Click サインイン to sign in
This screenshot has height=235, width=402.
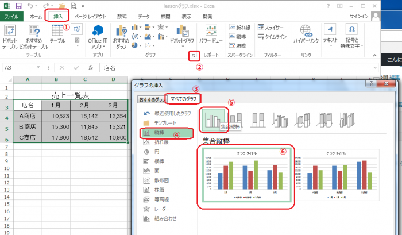[x=359, y=17]
